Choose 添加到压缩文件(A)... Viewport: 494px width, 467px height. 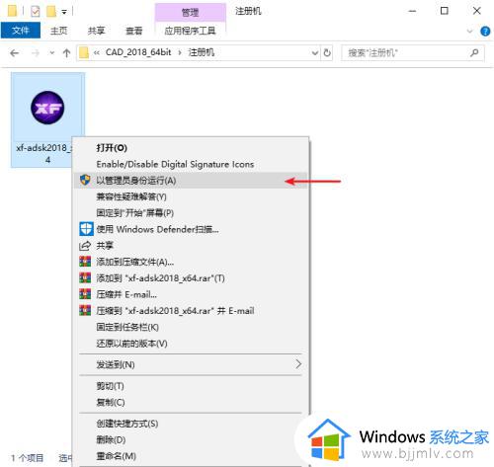(191, 262)
